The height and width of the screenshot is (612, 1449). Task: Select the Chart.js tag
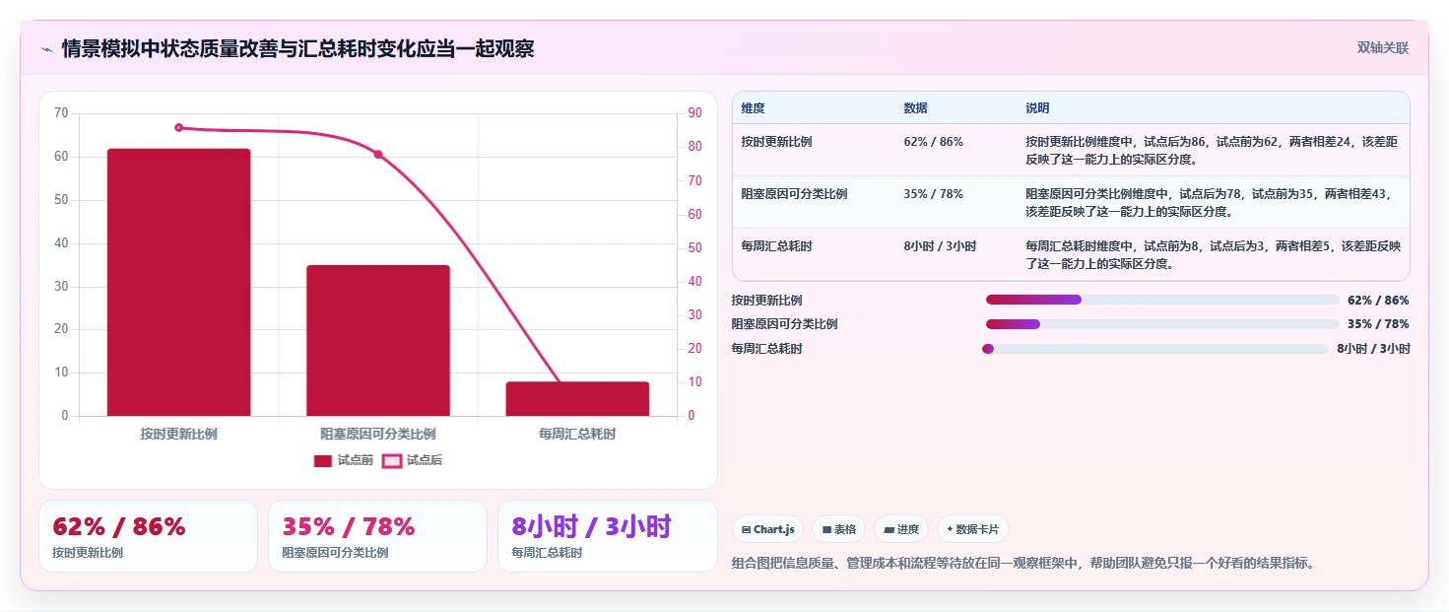point(766,529)
